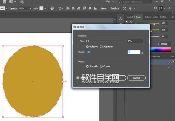The image size is (175, 121).
Task: Switch to the Align panel tab
Action: coord(156,17)
